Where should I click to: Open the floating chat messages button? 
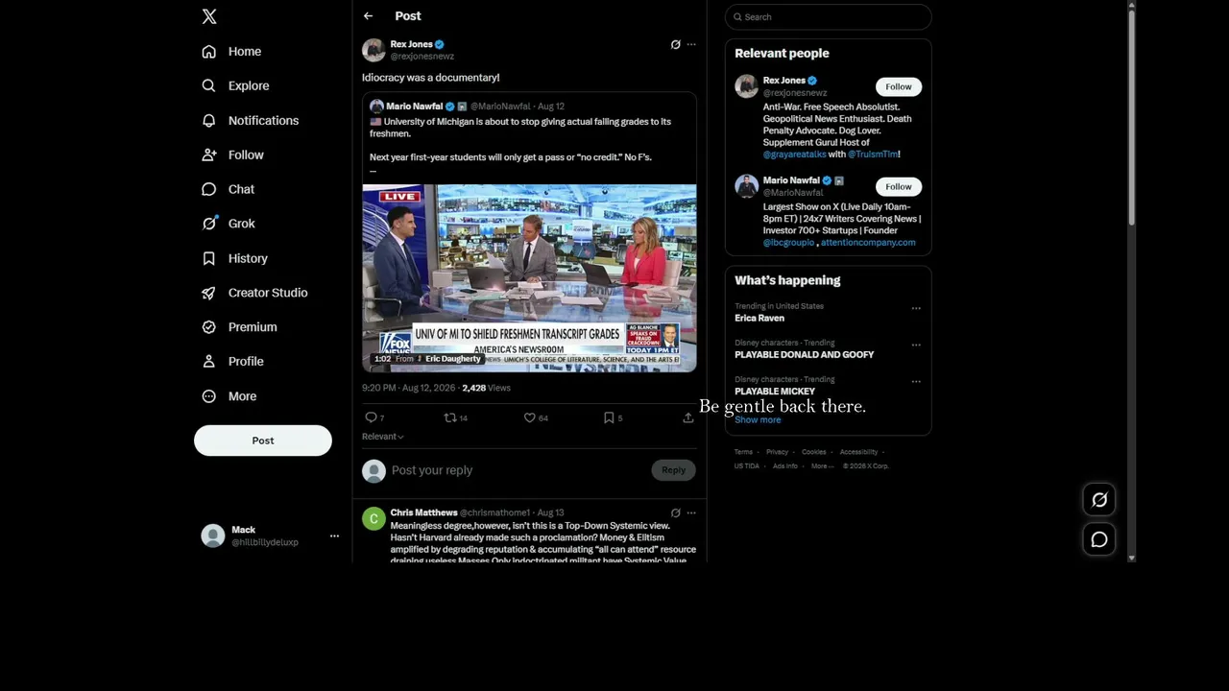tap(1099, 540)
